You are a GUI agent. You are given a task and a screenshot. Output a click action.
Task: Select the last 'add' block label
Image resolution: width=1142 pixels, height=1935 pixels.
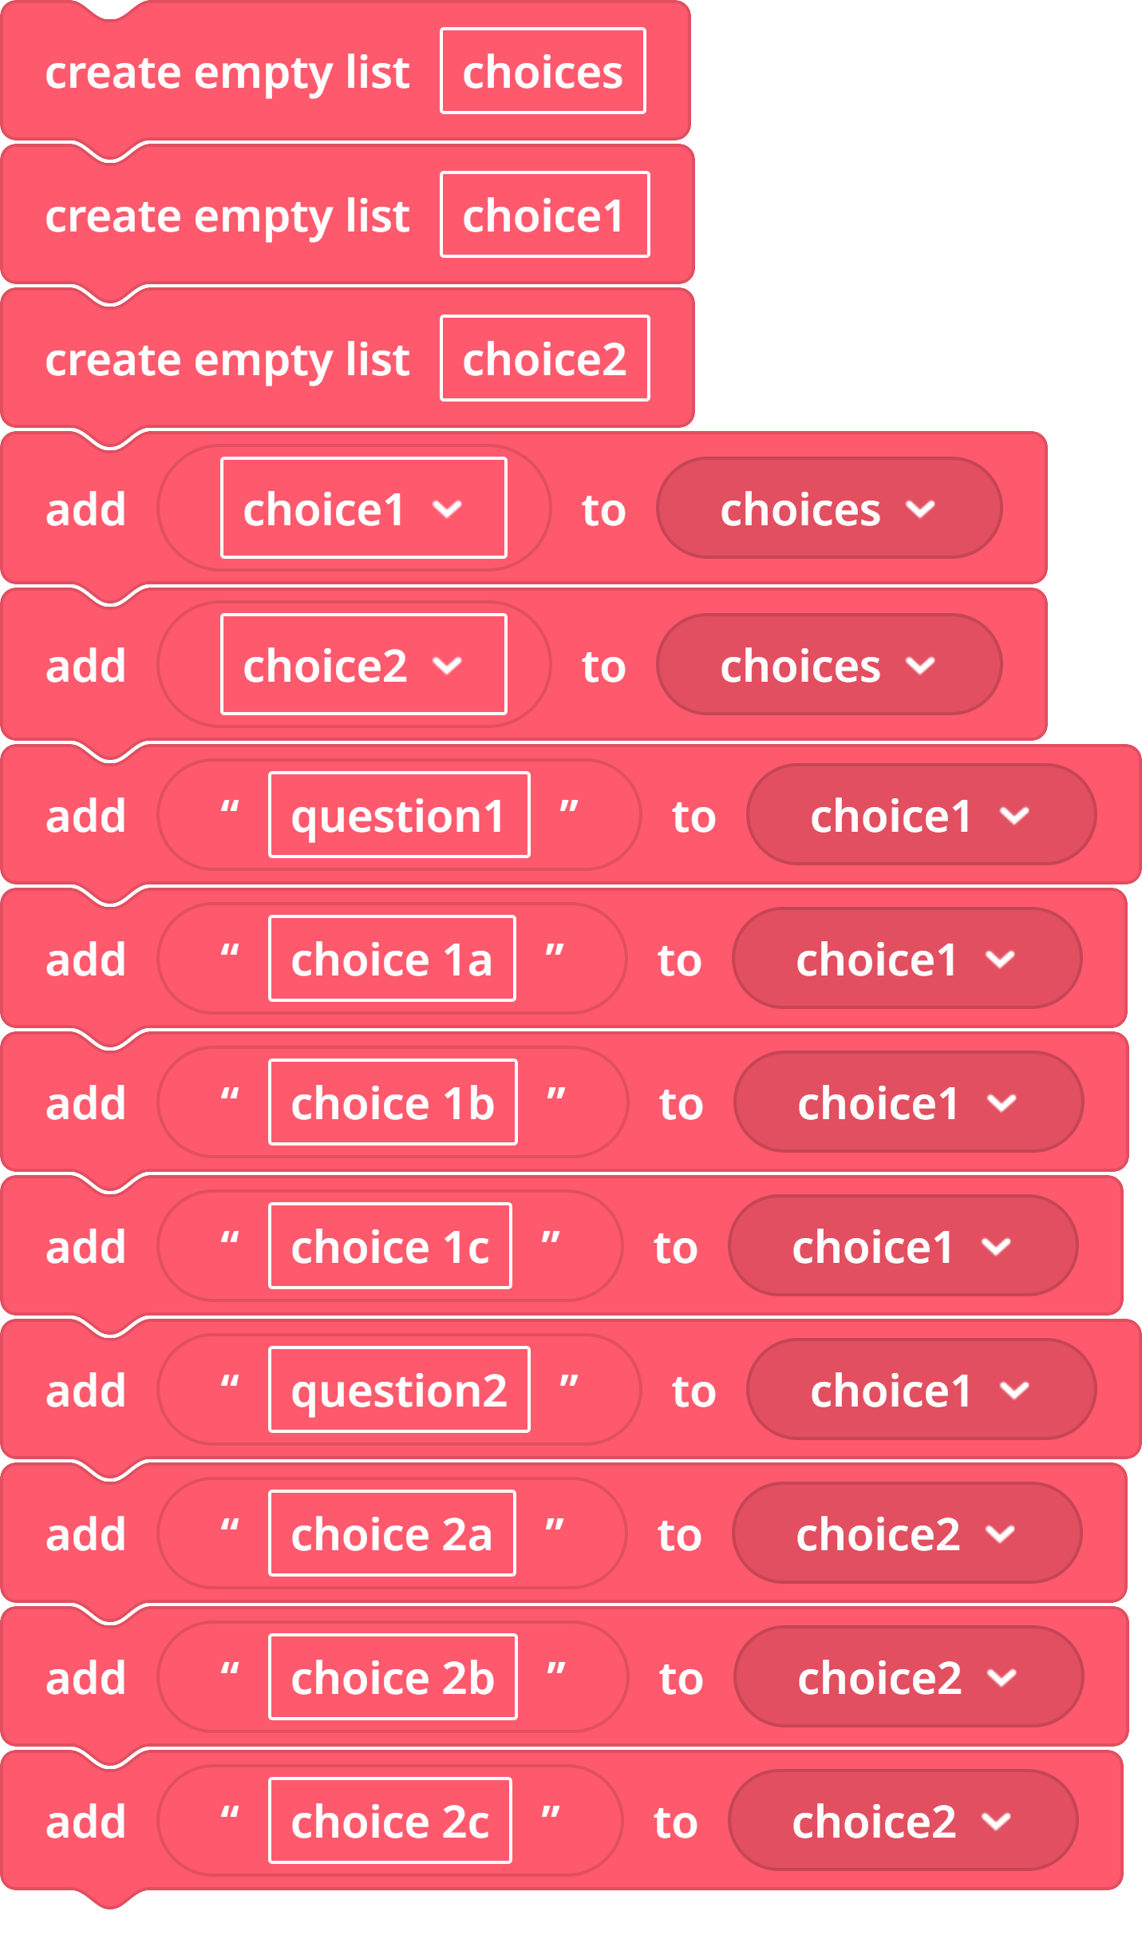click(x=86, y=1822)
